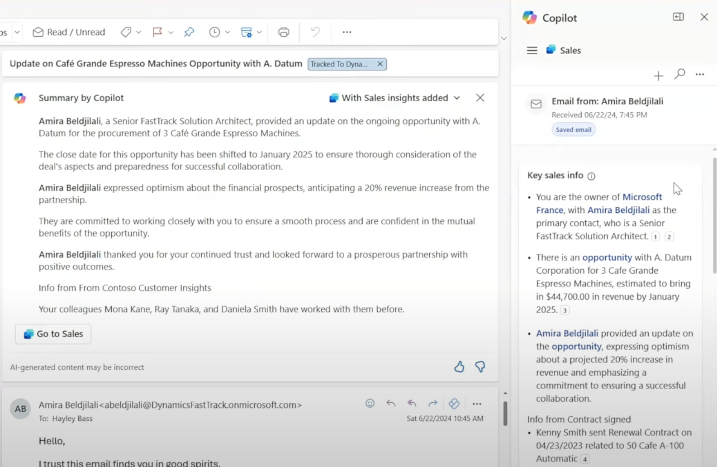Expand the categorize tag dropdown arrow
This screenshot has height=467, width=717.
click(138, 32)
